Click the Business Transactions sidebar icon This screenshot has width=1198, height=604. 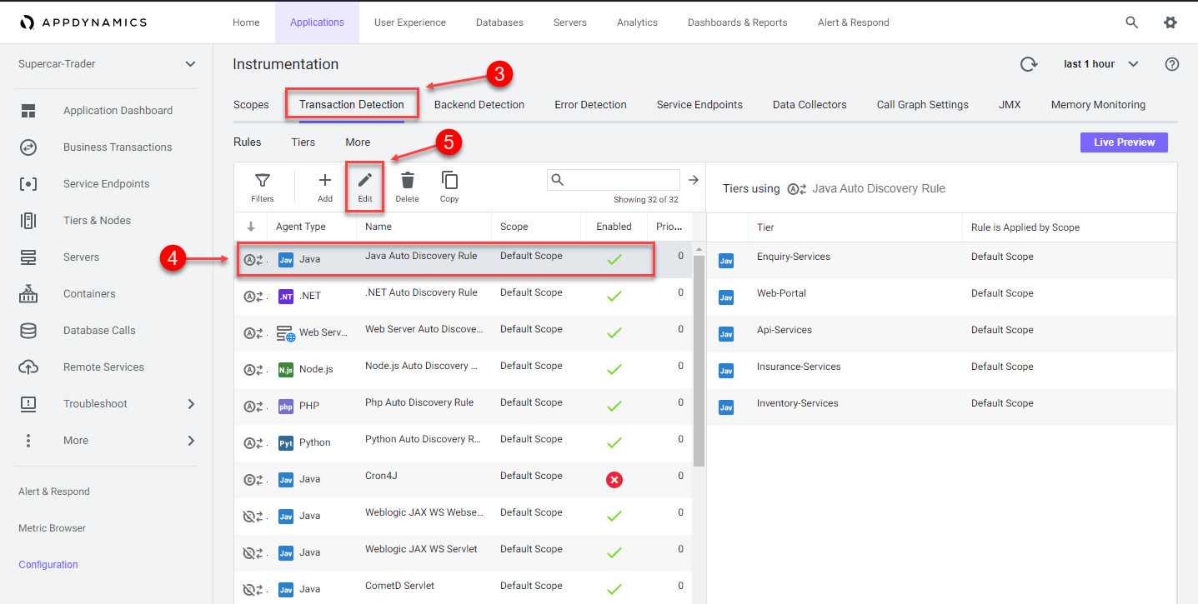[x=28, y=147]
